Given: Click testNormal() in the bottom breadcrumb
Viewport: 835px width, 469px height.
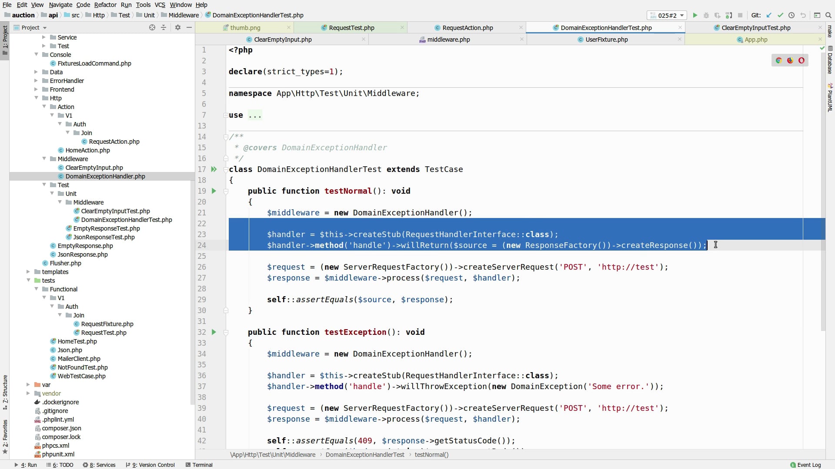Looking at the screenshot, I should point(431,455).
